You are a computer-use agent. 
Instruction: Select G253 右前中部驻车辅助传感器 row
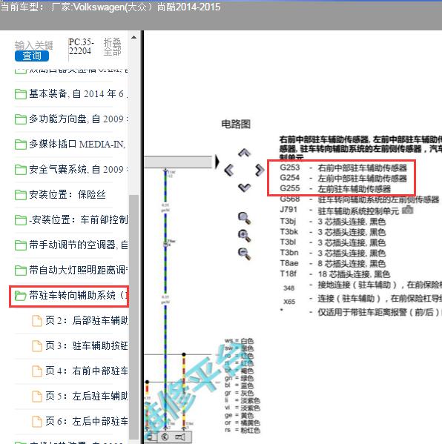(x=343, y=168)
